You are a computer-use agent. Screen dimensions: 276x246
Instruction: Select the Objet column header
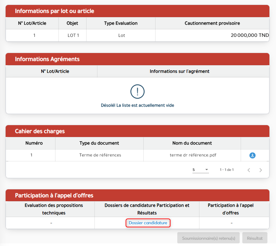point(72,23)
